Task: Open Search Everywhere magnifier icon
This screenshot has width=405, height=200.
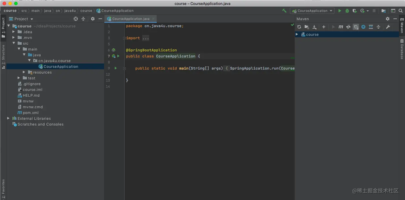Action: 401,11
